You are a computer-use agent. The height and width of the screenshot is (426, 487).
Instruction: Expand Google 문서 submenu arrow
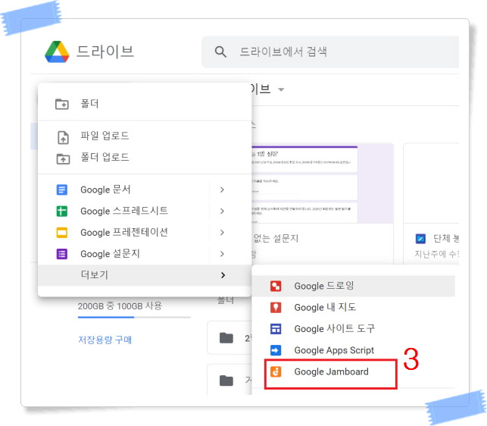coord(222,190)
